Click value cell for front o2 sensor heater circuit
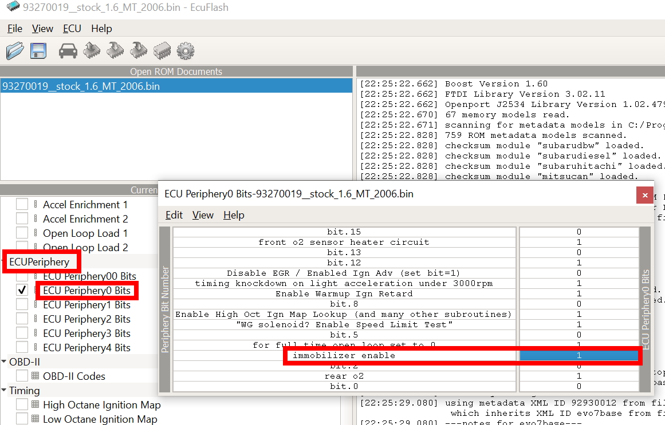665x425 pixels. [x=579, y=243]
